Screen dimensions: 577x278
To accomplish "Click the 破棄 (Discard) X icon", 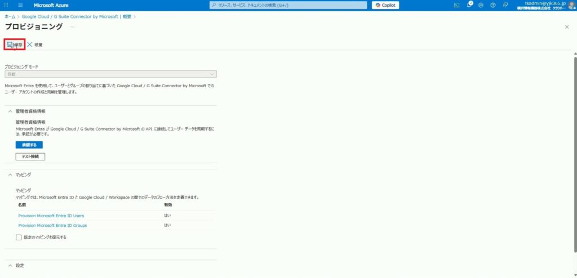I will click(30, 44).
